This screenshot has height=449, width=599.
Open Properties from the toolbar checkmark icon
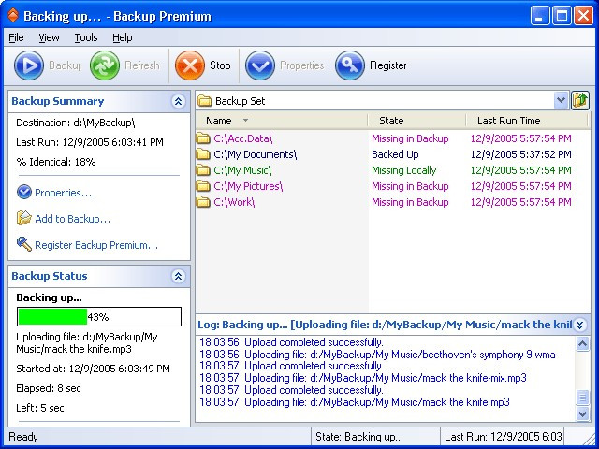click(260, 65)
